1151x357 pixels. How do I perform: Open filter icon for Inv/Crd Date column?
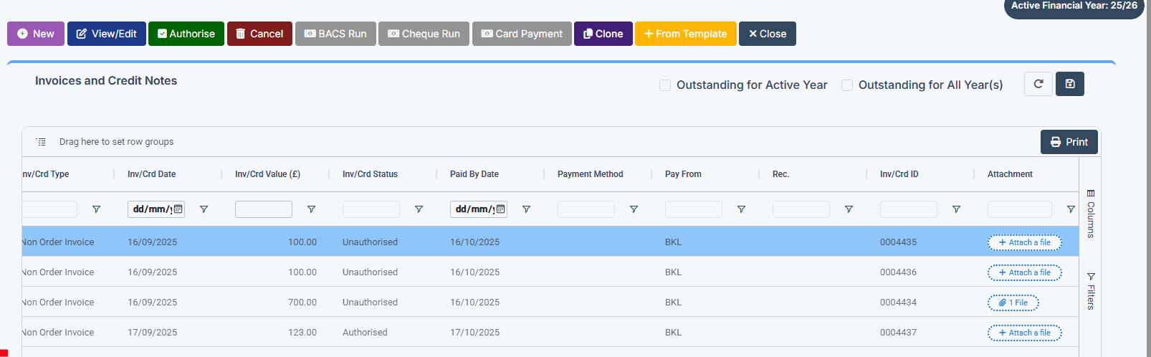click(x=204, y=209)
